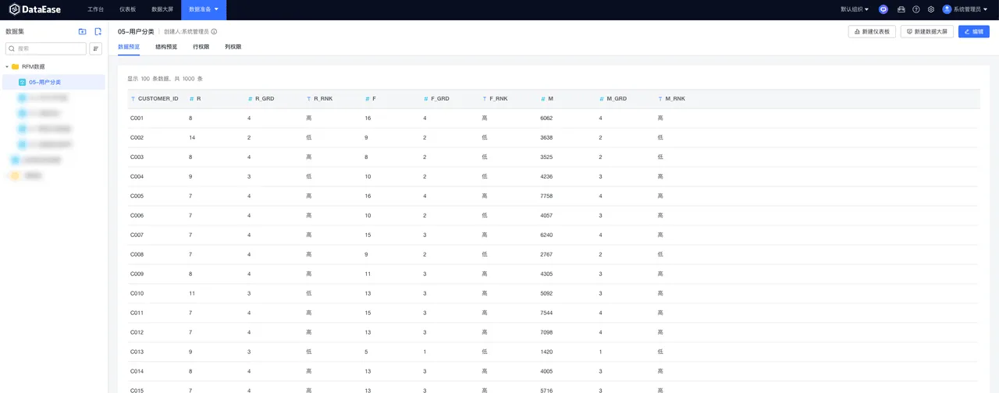This screenshot has width=999, height=393.
Task: Open the toolbox icon in top bar
Action: (x=901, y=9)
